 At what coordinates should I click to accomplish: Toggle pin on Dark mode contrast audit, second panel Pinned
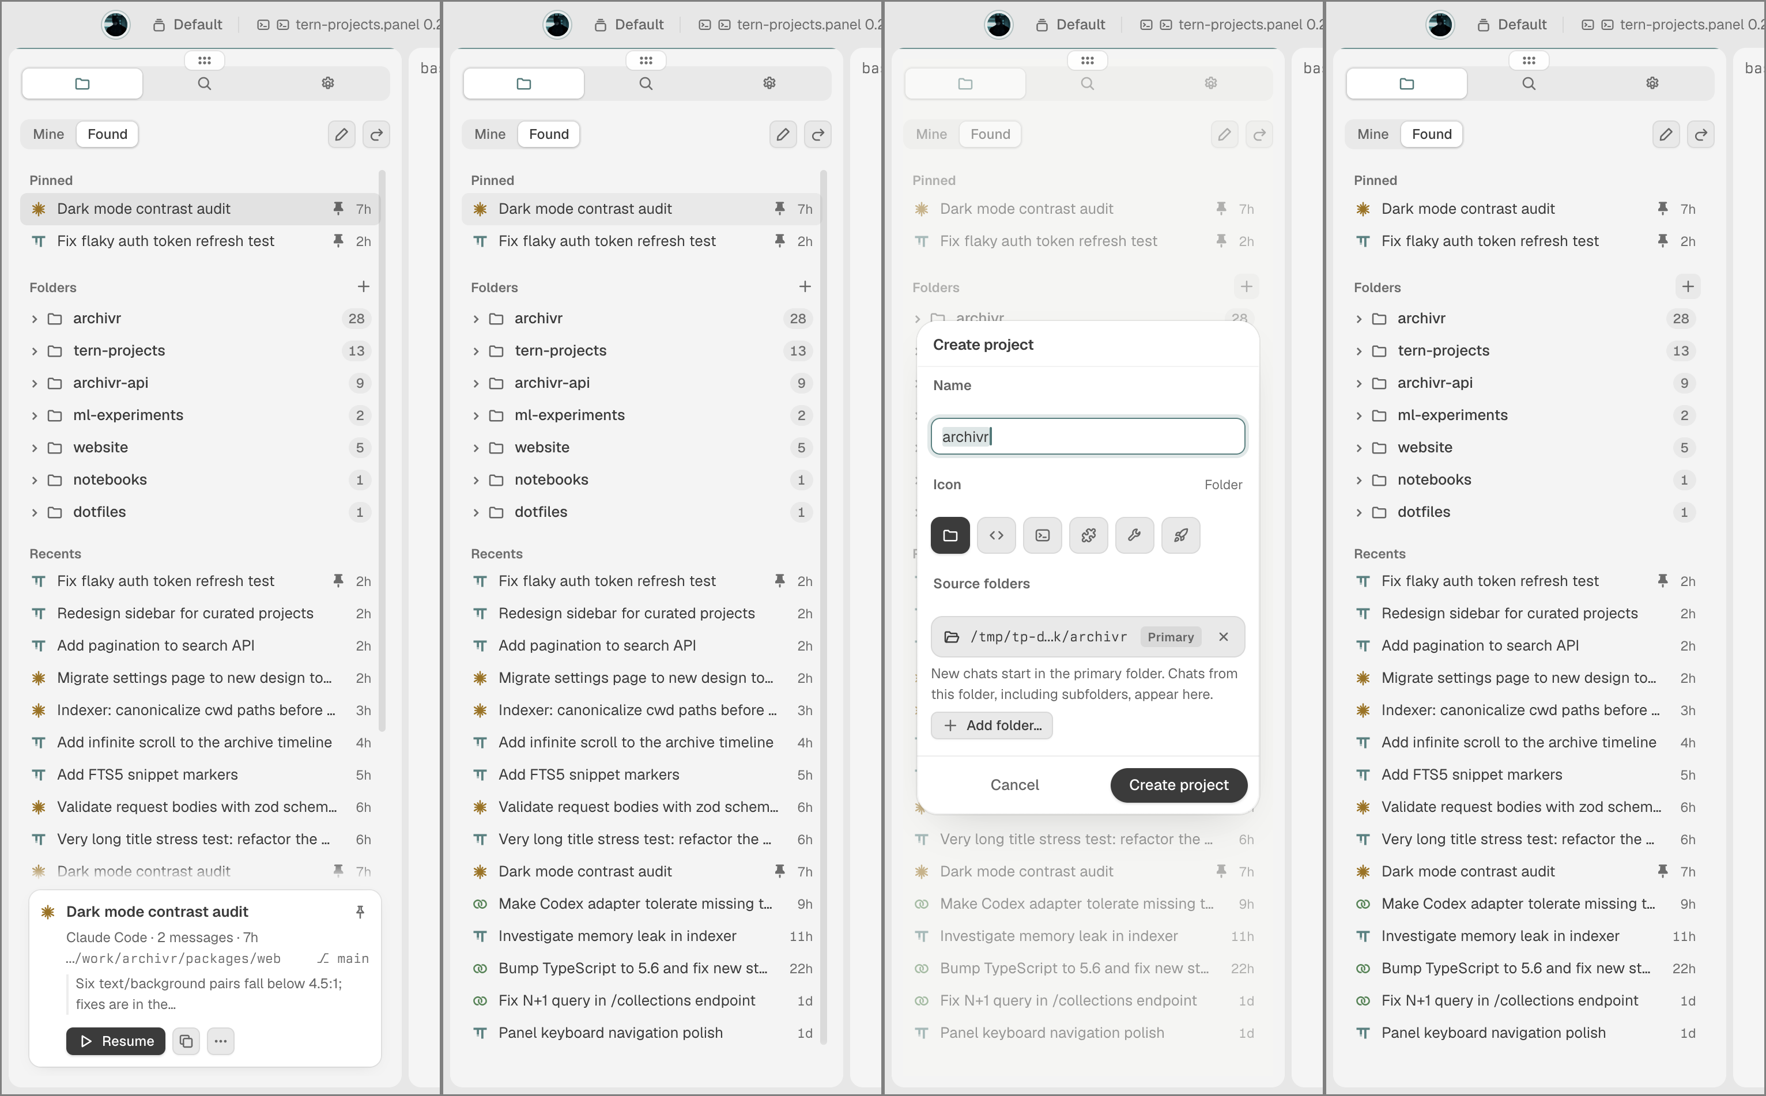coord(779,209)
